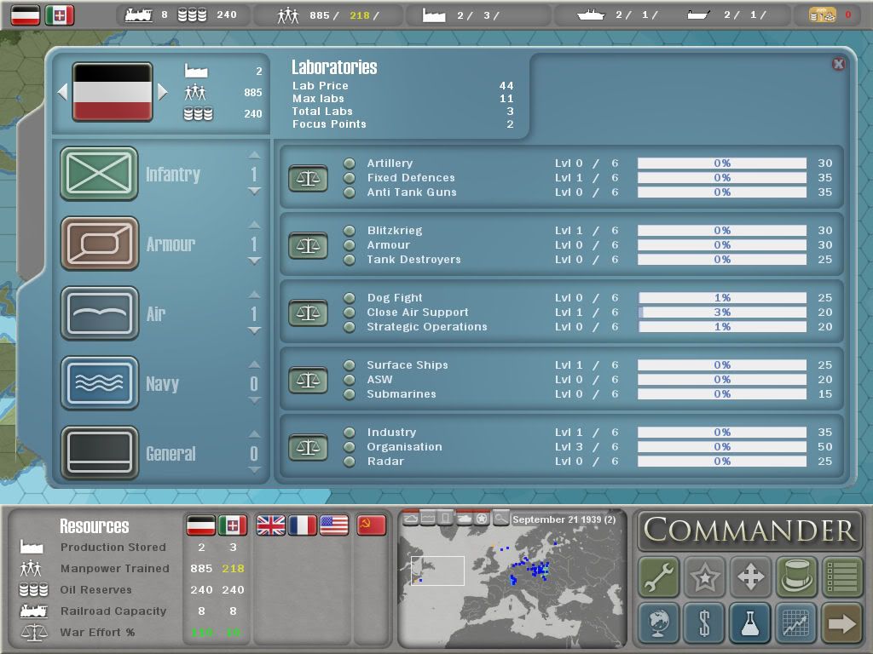Select the Close Air Support radio button
Image resolution: width=873 pixels, height=654 pixels.
coord(349,313)
